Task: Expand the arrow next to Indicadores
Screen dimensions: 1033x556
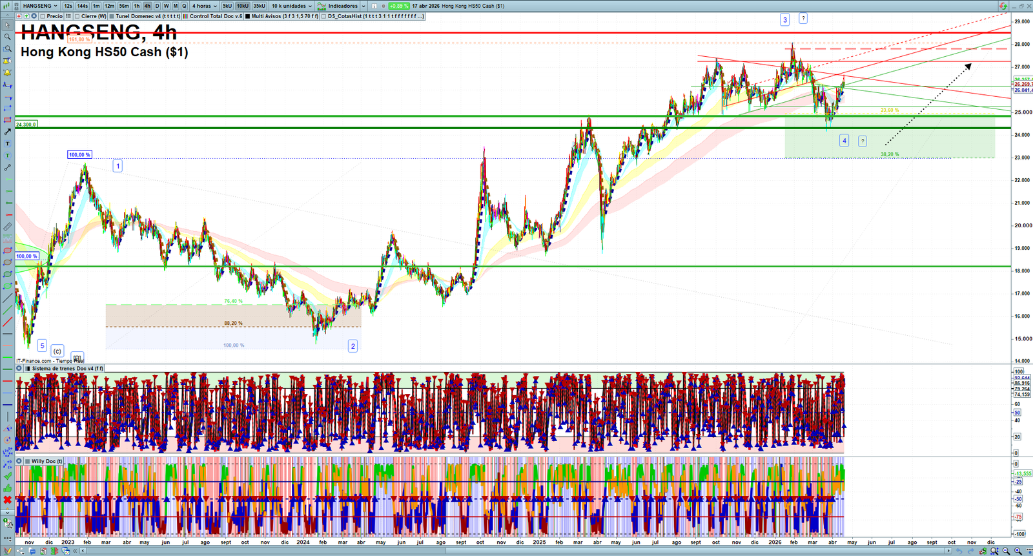Action: coord(363,6)
